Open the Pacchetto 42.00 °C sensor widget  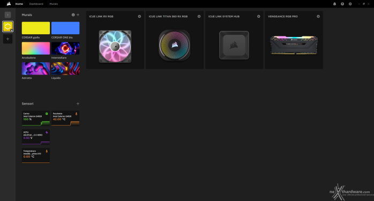tap(65, 118)
